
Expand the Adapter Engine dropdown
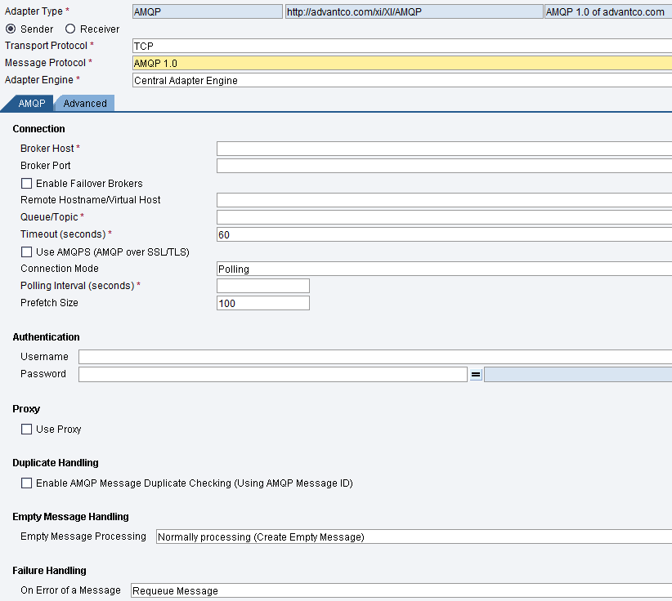pos(401,80)
